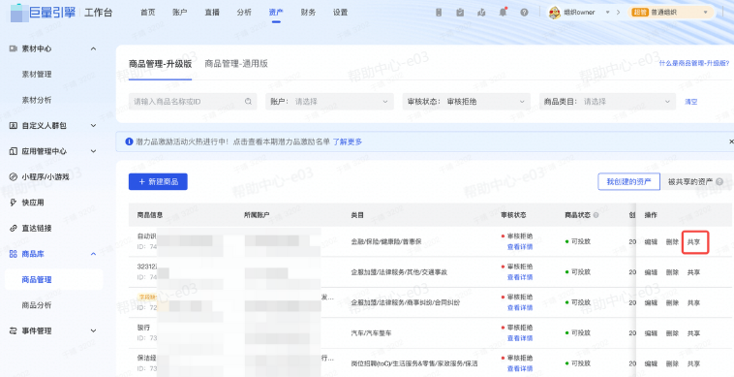The height and width of the screenshot is (377, 734).
Task: Open the clipboard task icon in header
Action: coord(460,13)
